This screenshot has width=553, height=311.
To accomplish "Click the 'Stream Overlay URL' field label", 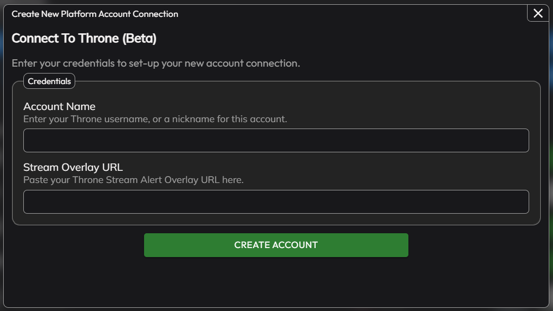I will pos(73,167).
